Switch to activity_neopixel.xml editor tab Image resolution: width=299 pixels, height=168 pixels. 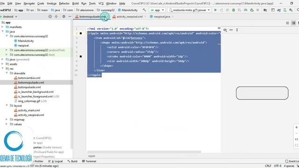point(129,17)
